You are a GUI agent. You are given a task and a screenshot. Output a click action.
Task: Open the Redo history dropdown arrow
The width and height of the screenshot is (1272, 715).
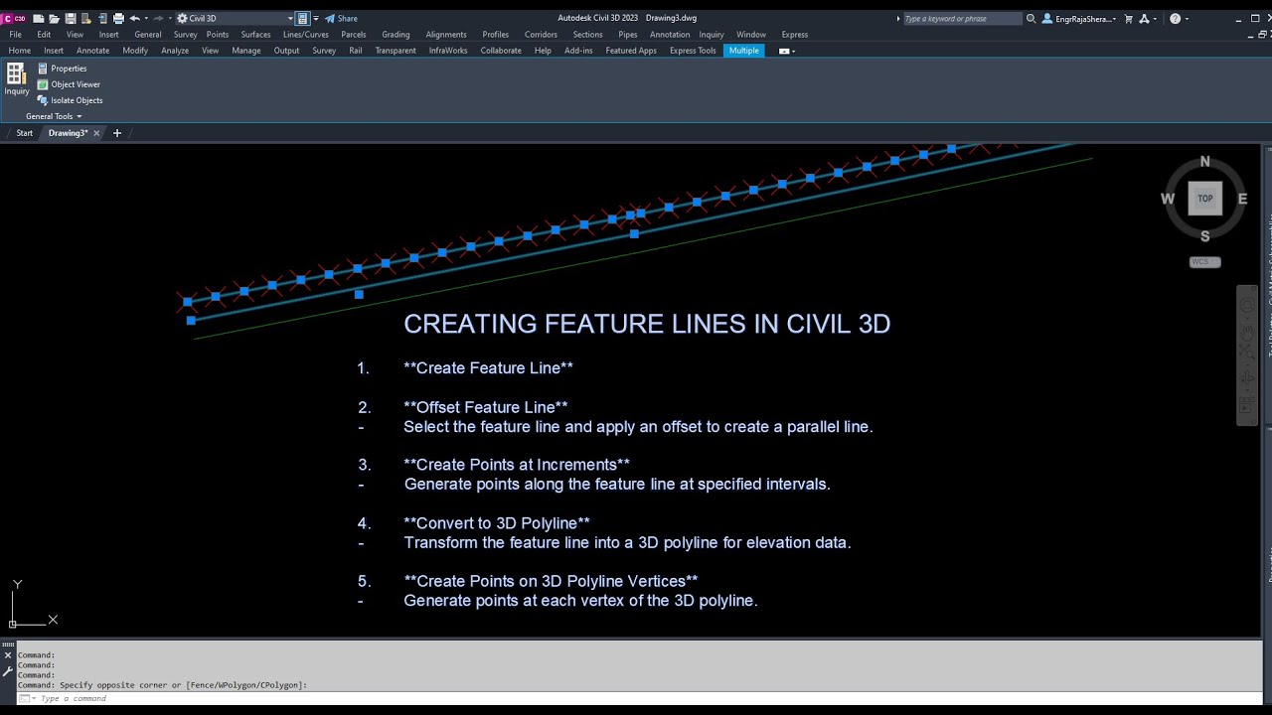(x=169, y=18)
